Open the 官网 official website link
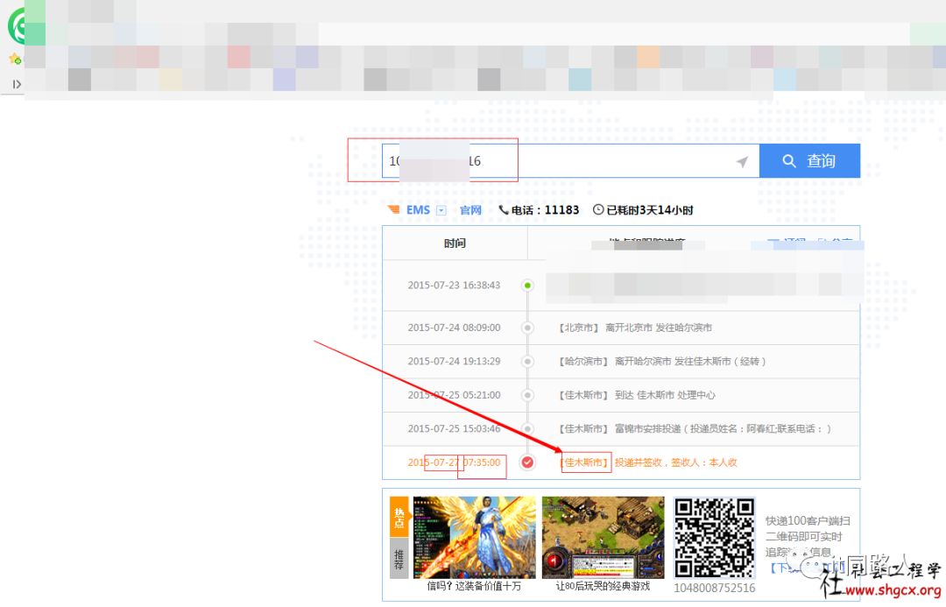 click(470, 210)
